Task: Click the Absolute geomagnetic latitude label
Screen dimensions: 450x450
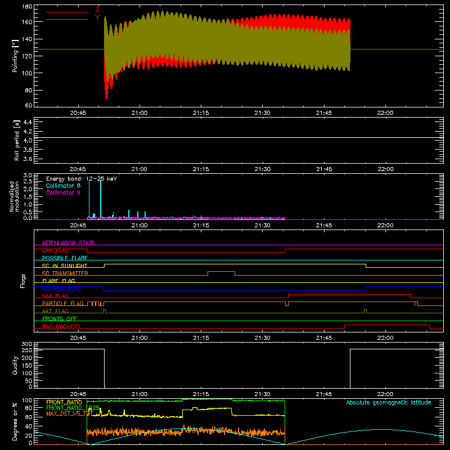Action: click(389, 403)
